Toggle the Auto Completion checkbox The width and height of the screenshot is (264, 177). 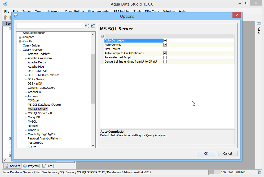point(165,40)
